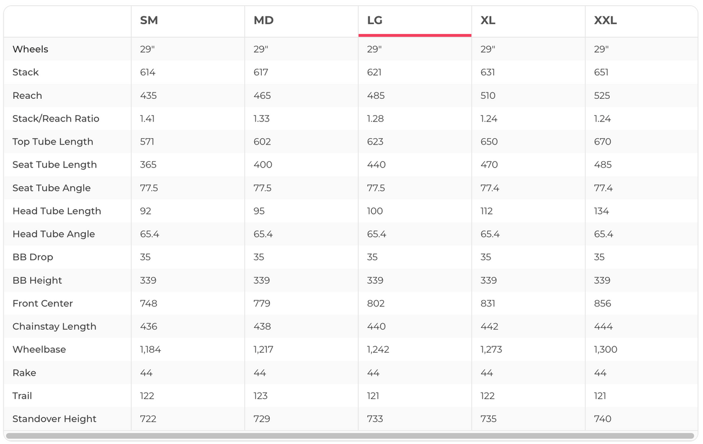Click the horizontal scrollbar below the table
703x444 pixels.
350,436
